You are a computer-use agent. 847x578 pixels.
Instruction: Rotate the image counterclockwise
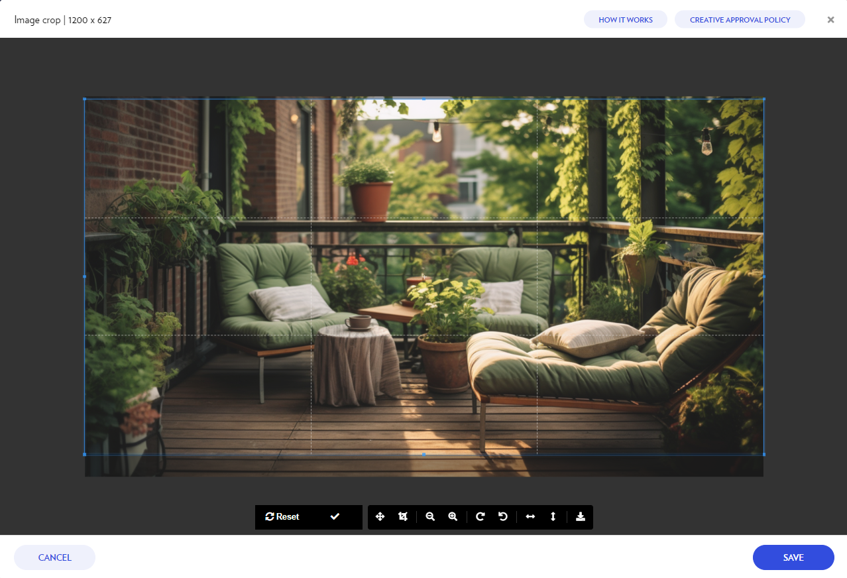click(503, 517)
